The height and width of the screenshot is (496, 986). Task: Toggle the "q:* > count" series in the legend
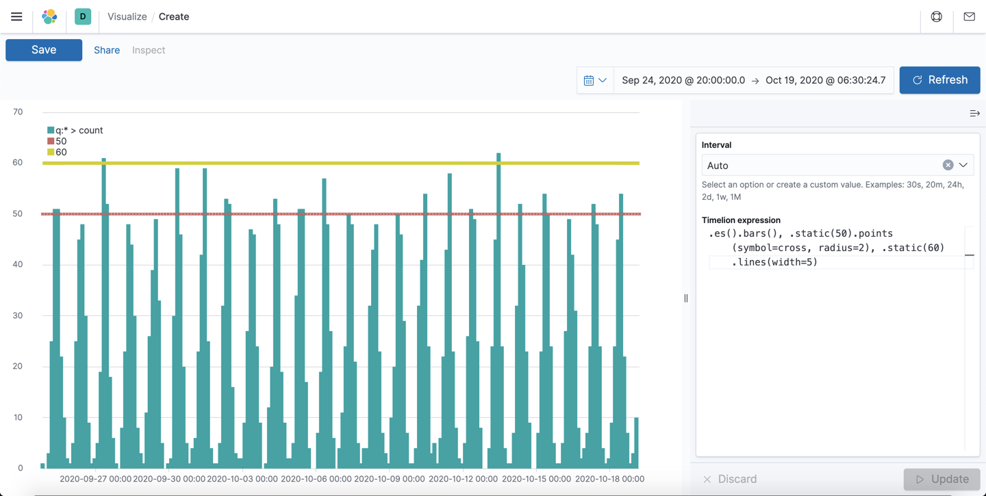pyautogui.click(x=74, y=130)
